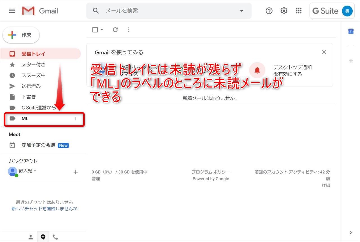The height and width of the screenshot is (242, 360).
Task: Click in the mail search field
Action: (169, 11)
